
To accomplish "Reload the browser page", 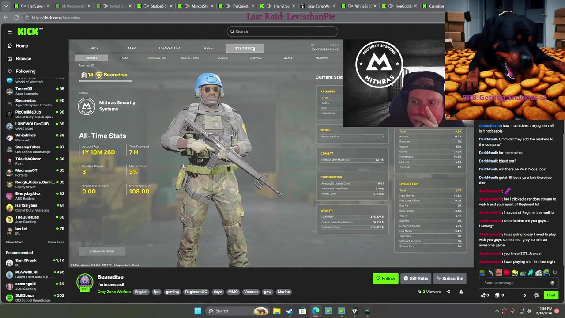I will (x=16, y=18).
